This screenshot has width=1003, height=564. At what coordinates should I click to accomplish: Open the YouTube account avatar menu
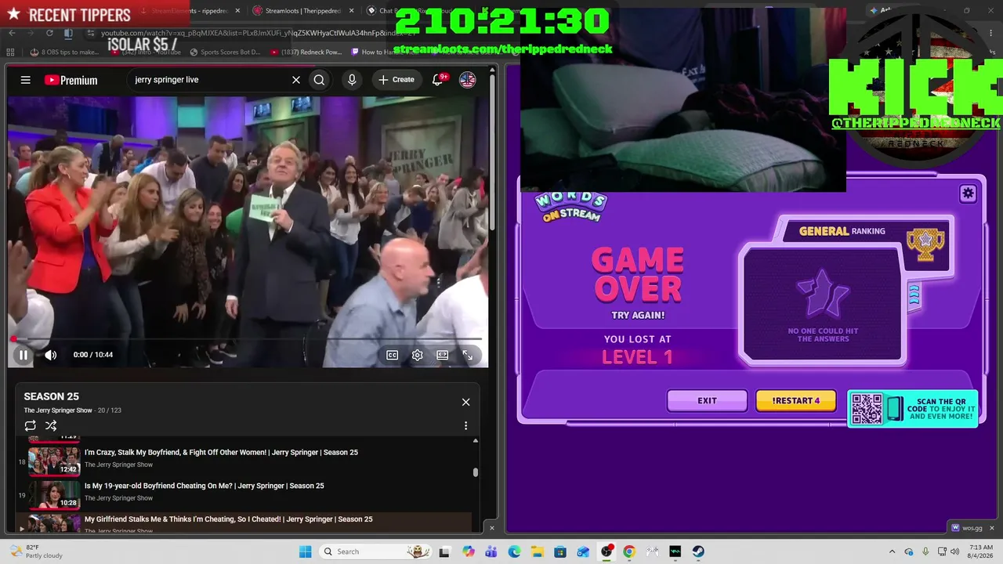tap(467, 80)
